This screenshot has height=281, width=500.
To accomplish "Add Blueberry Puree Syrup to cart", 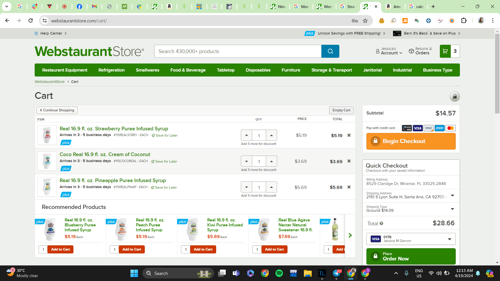I will [x=60, y=249].
